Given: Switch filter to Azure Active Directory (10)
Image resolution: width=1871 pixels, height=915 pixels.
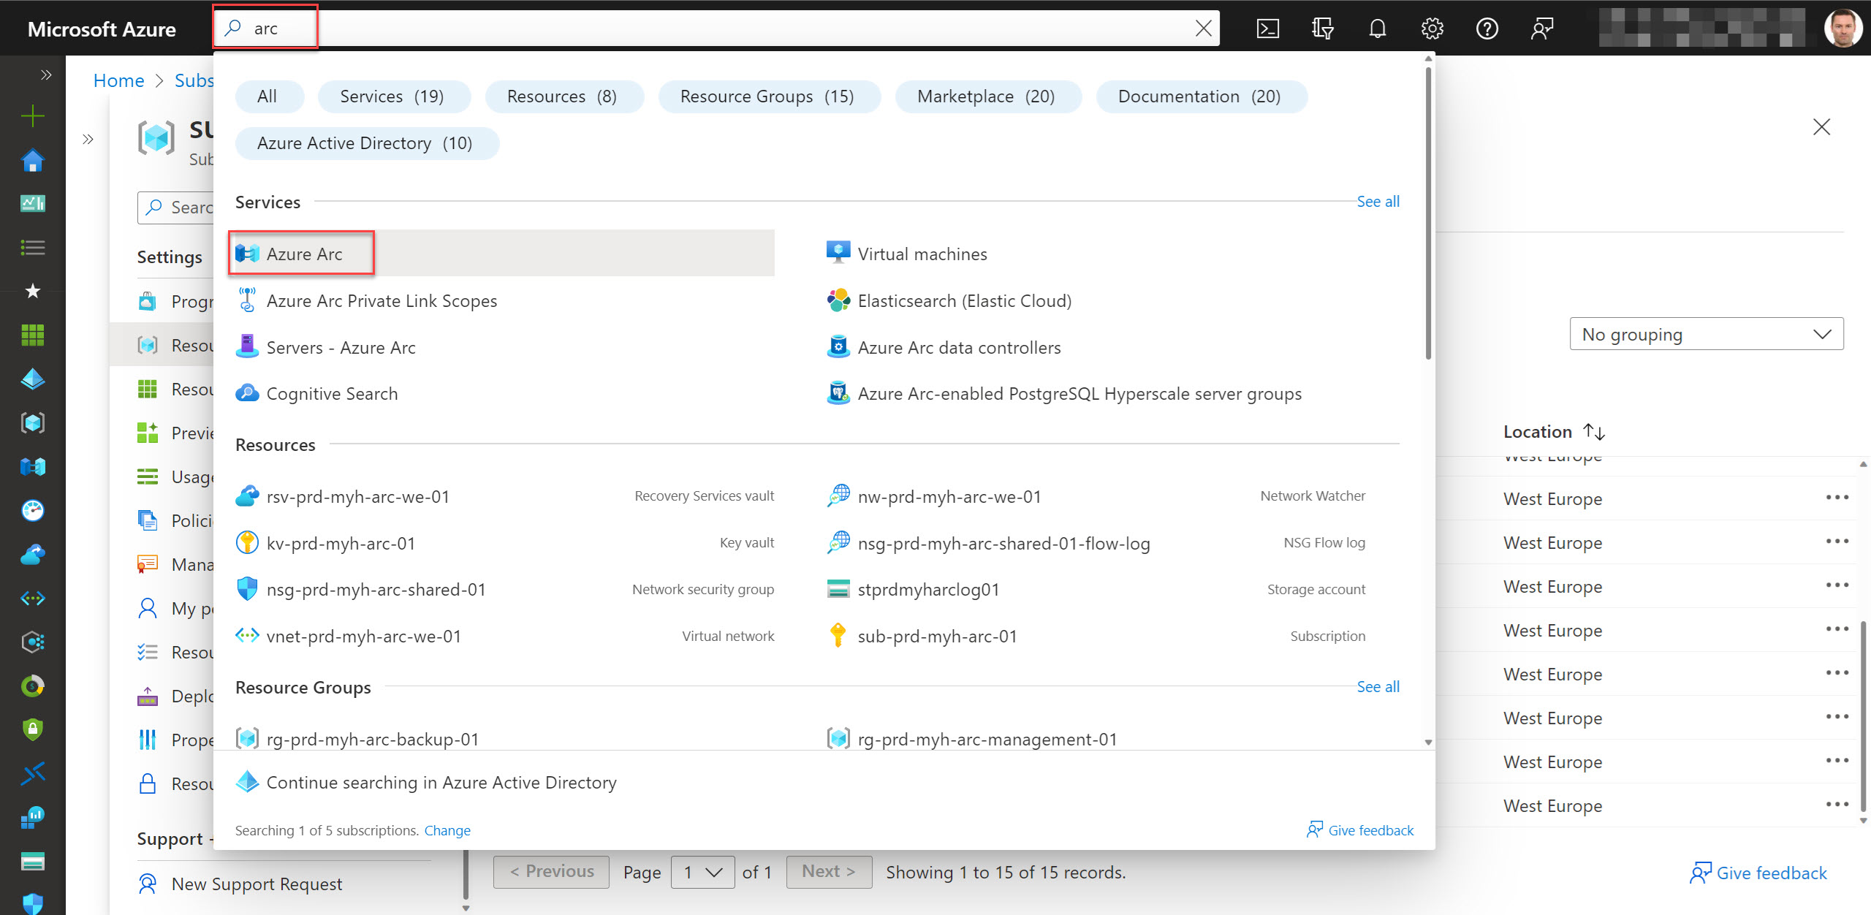Looking at the screenshot, I should [366, 143].
